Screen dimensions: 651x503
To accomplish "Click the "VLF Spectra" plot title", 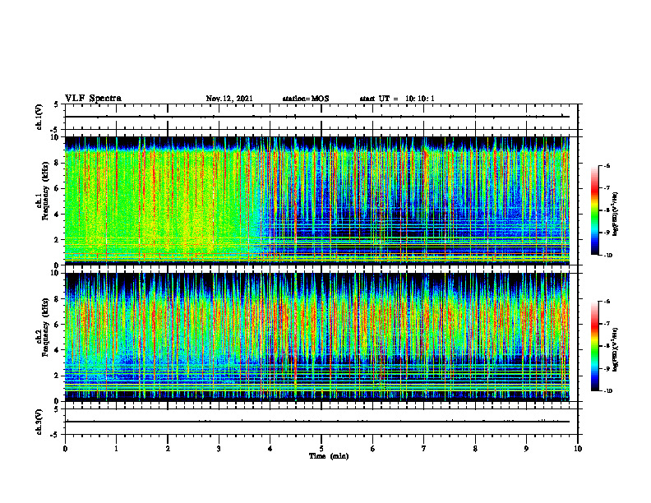I will click(x=93, y=99).
